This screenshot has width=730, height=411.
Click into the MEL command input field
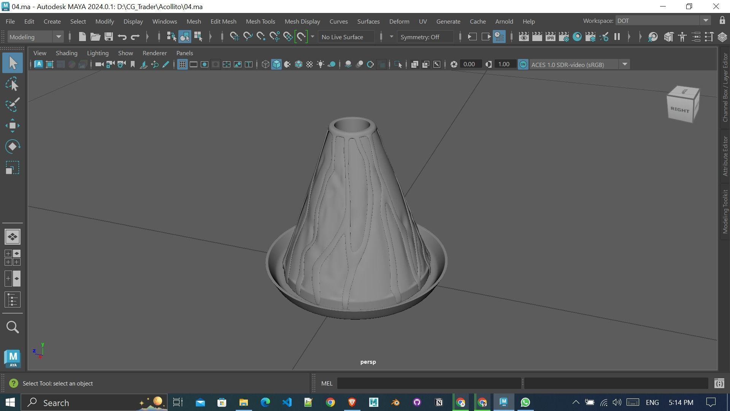pos(429,383)
